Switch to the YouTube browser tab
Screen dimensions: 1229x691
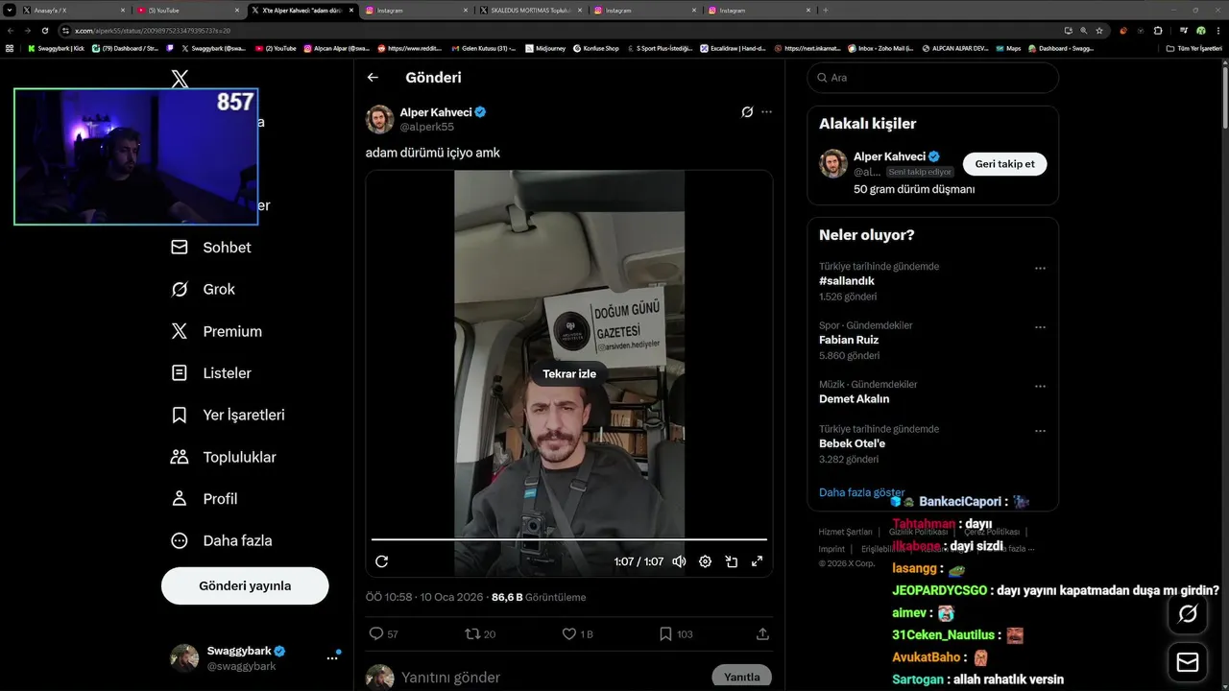pos(187,10)
